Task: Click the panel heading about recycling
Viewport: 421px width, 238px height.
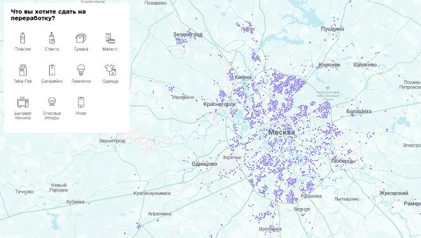Action: [48, 15]
